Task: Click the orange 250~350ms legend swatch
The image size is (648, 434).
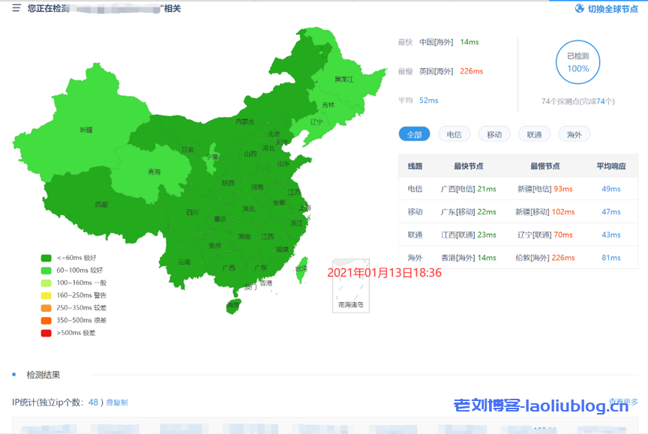Action: click(46, 307)
